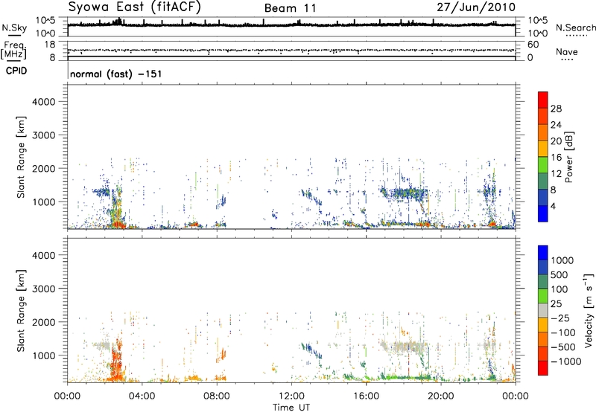Click the '-1000' tick on the velocity colorbar
The height and width of the screenshot is (412, 596).
(x=565, y=361)
